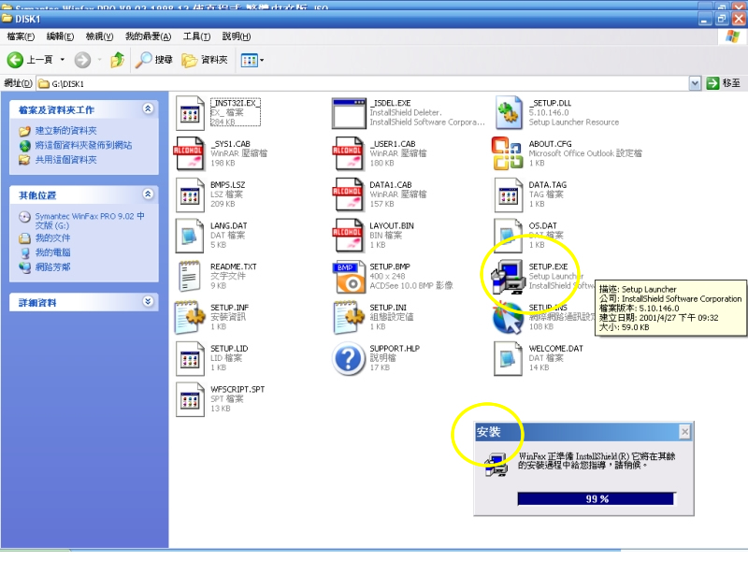
Task: Select the SETUP.LID file icon
Action: tap(190, 358)
